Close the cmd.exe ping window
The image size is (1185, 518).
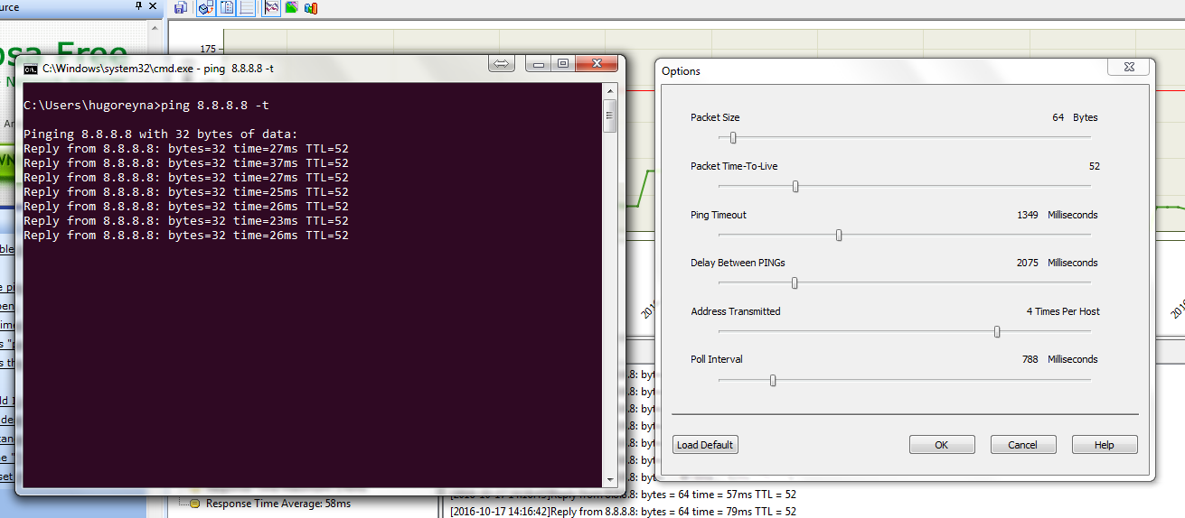[598, 63]
